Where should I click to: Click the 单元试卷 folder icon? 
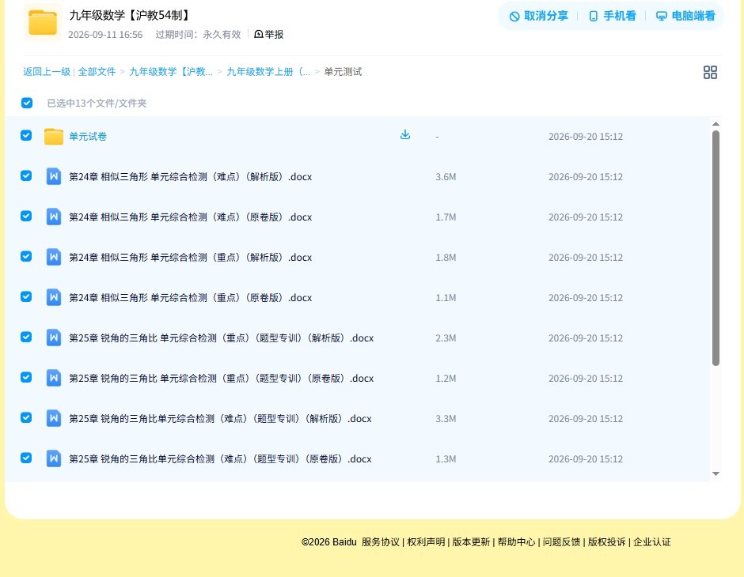tap(54, 137)
